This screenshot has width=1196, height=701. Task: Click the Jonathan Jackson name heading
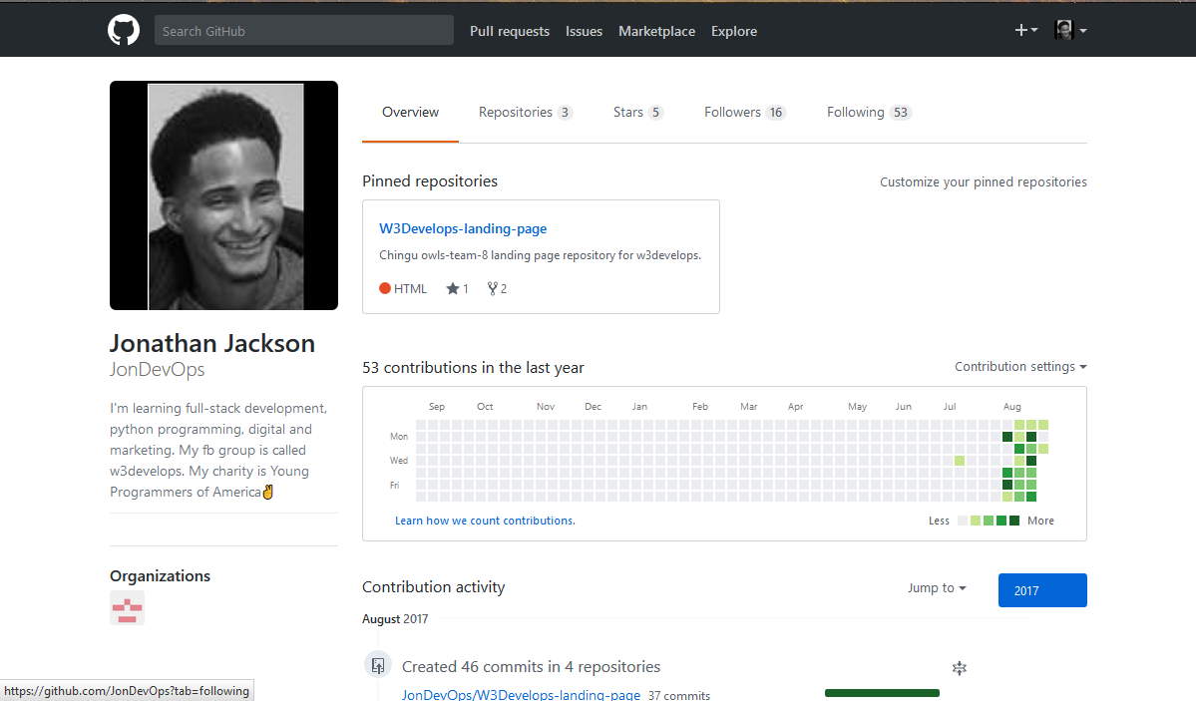pyautogui.click(x=212, y=344)
